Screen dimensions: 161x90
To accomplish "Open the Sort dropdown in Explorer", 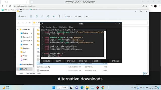I will (x=68, y=16).
